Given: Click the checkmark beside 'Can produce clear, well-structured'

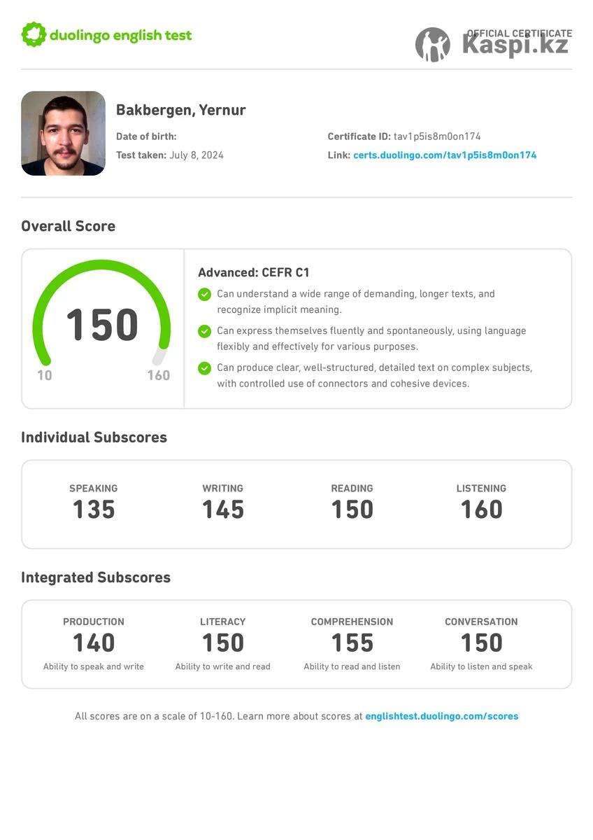Looking at the screenshot, I should 204,368.
